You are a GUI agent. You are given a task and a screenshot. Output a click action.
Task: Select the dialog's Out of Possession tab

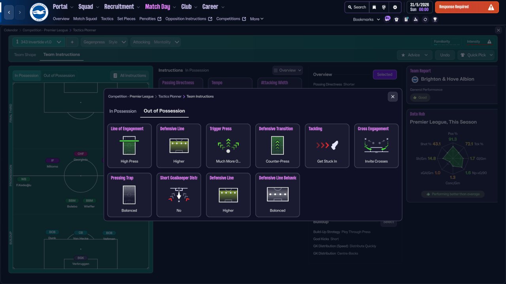pos(164,111)
